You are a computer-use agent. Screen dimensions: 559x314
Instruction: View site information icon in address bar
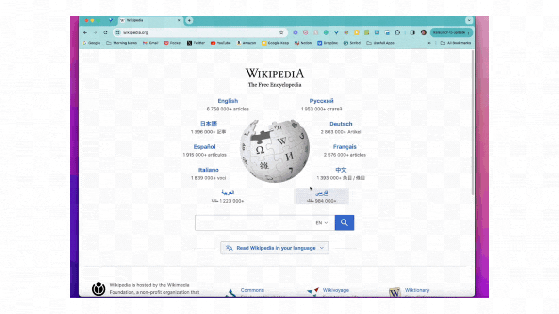(x=118, y=32)
